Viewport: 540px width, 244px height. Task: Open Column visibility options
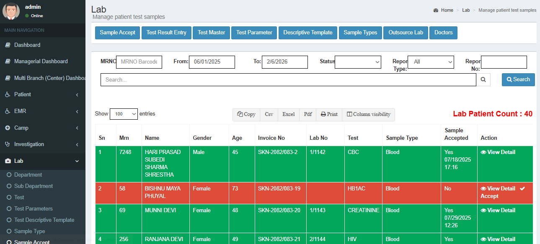pos(368,114)
